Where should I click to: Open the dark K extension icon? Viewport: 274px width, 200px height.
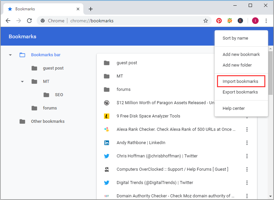(240, 21)
